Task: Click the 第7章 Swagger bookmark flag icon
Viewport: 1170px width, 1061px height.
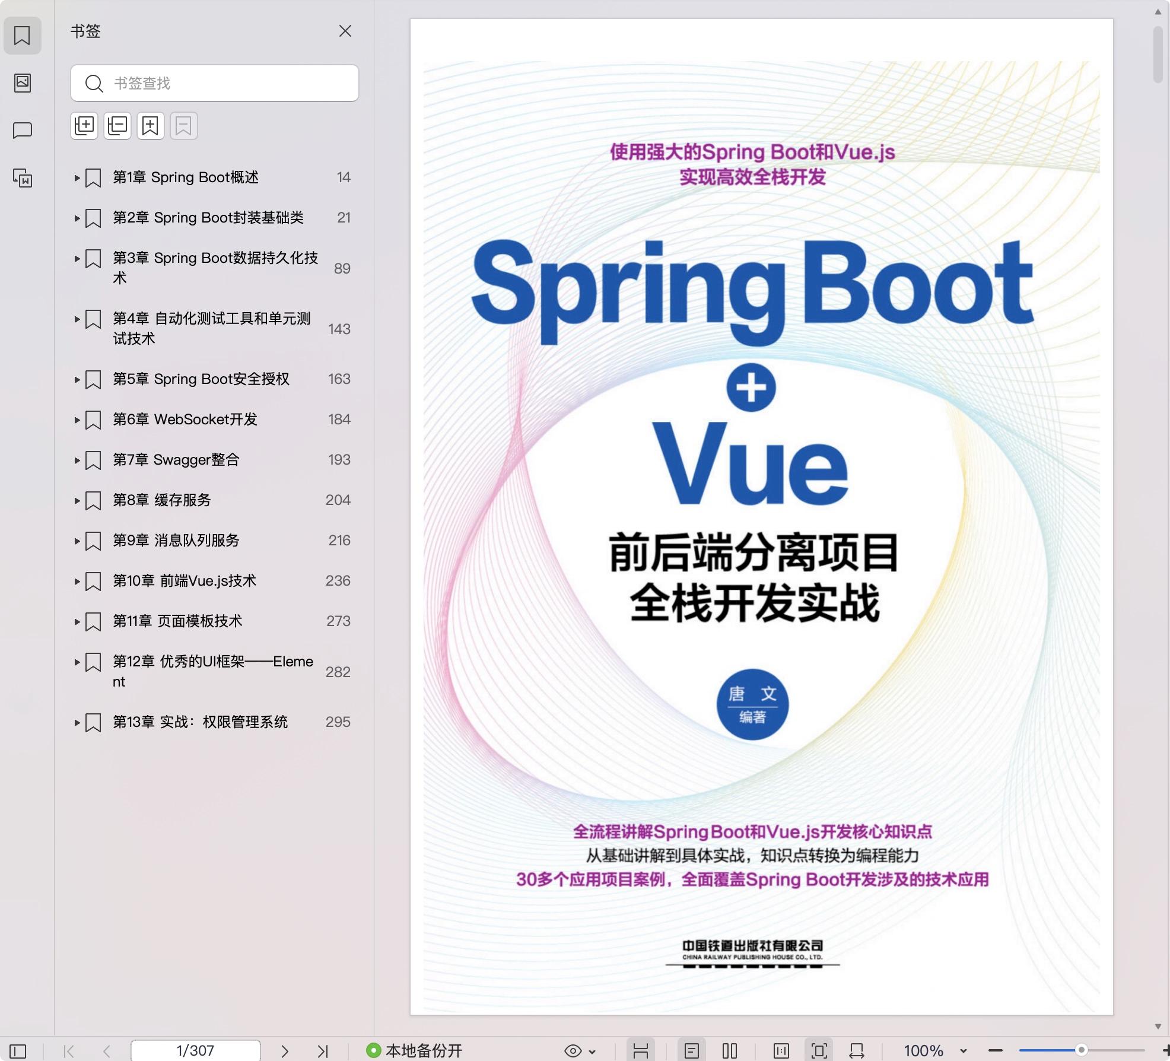Action: (x=93, y=460)
